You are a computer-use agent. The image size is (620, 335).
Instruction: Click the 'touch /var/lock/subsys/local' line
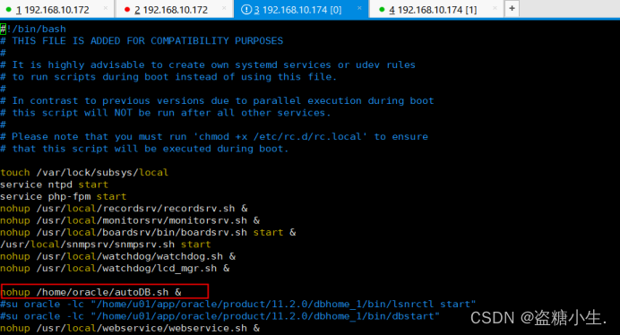pyautogui.click(x=84, y=173)
